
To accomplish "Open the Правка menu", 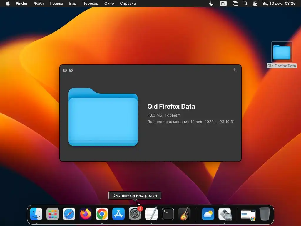I will 56,4.
